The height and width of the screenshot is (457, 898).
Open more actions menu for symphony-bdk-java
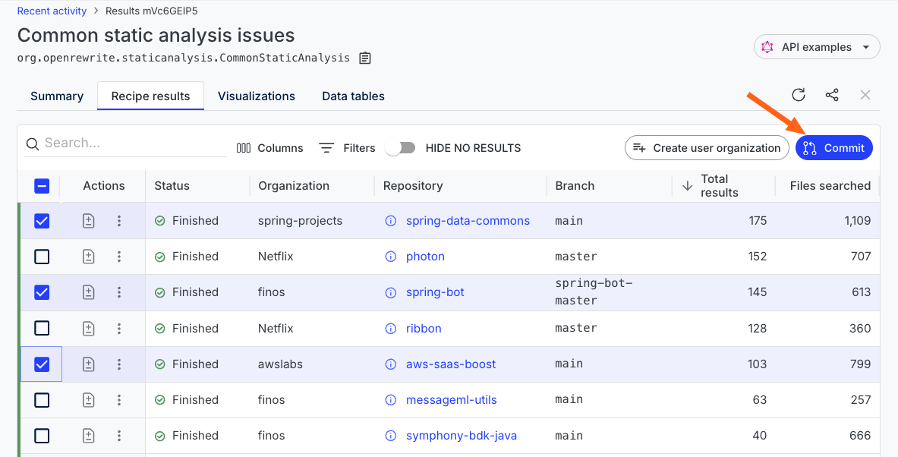119,435
